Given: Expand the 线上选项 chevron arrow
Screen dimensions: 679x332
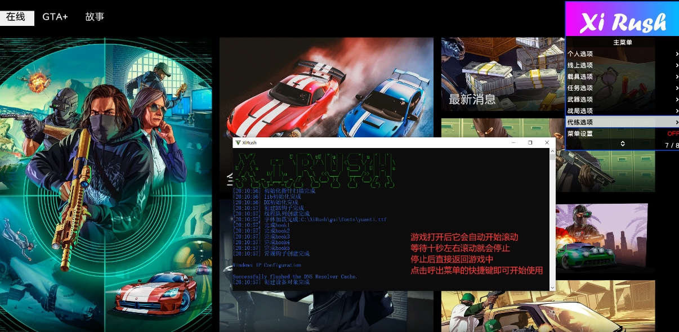Looking at the screenshot, I should (677, 65).
